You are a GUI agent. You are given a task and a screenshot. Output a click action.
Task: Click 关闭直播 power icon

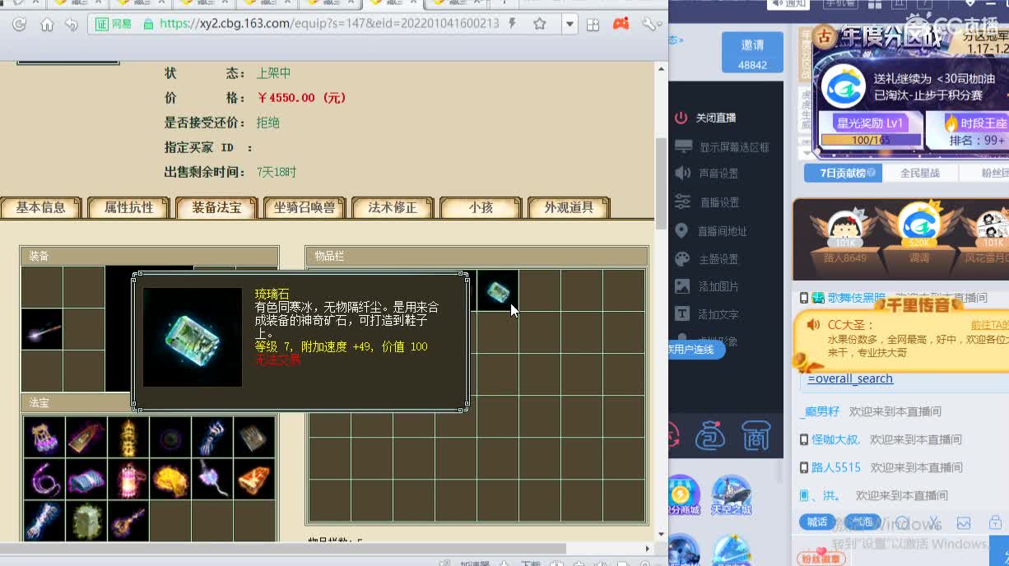point(681,118)
